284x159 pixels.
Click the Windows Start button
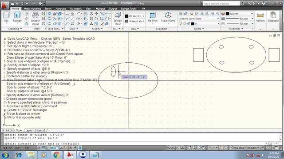pyautogui.click(x=5, y=155)
